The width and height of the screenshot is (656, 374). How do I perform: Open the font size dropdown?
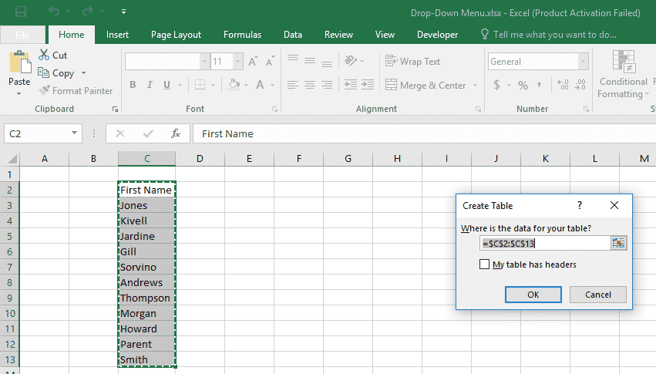pyautogui.click(x=238, y=62)
